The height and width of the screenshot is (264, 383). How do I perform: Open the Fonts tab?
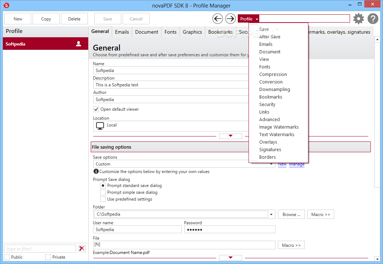(x=170, y=32)
